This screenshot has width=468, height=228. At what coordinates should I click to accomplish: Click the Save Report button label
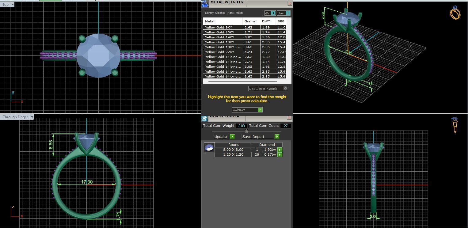253,137
